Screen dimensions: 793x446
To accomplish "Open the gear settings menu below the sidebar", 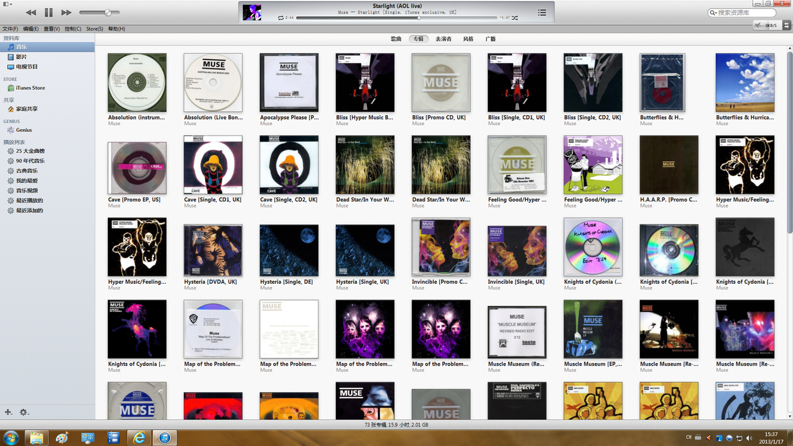I will tap(24, 412).
